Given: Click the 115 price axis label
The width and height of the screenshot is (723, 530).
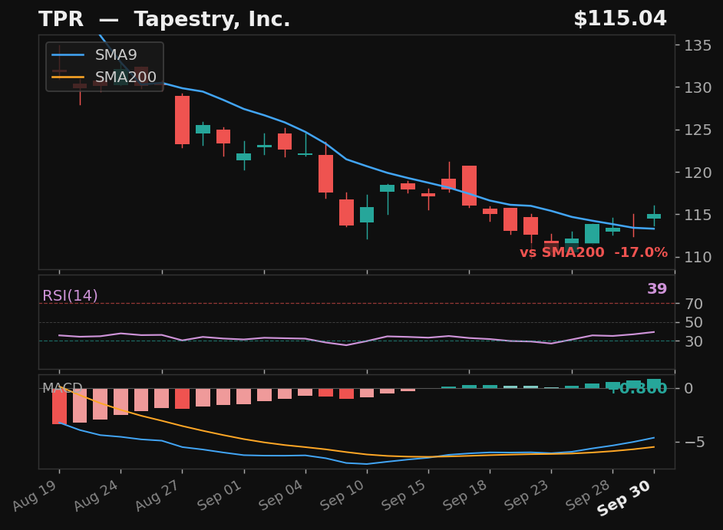Looking at the screenshot, I should pyautogui.click(x=698, y=215).
